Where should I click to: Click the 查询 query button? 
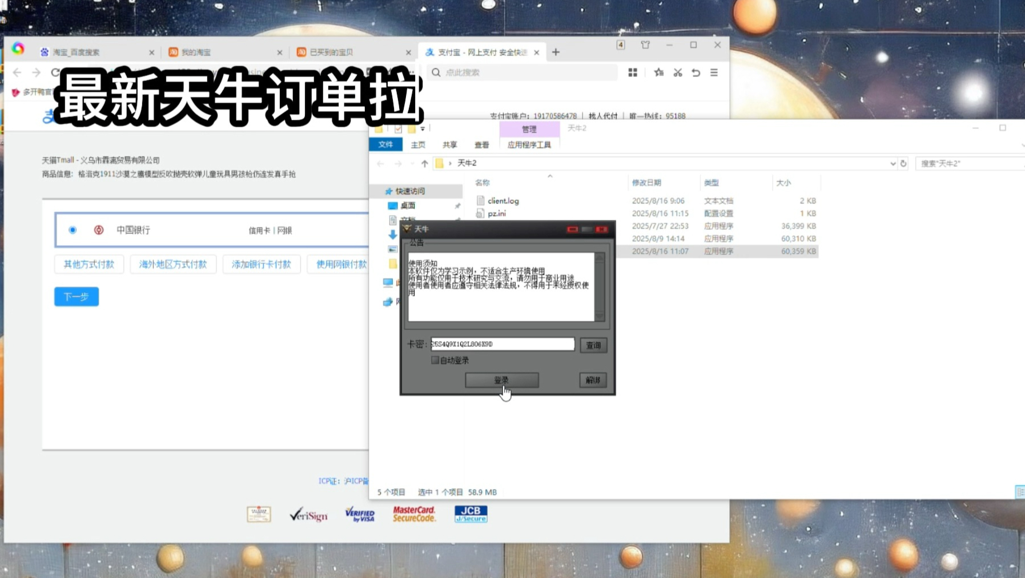click(593, 345)
